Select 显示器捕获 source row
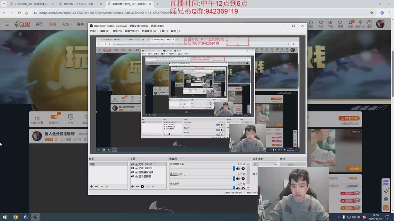The image size is (394, 221). 148,176
